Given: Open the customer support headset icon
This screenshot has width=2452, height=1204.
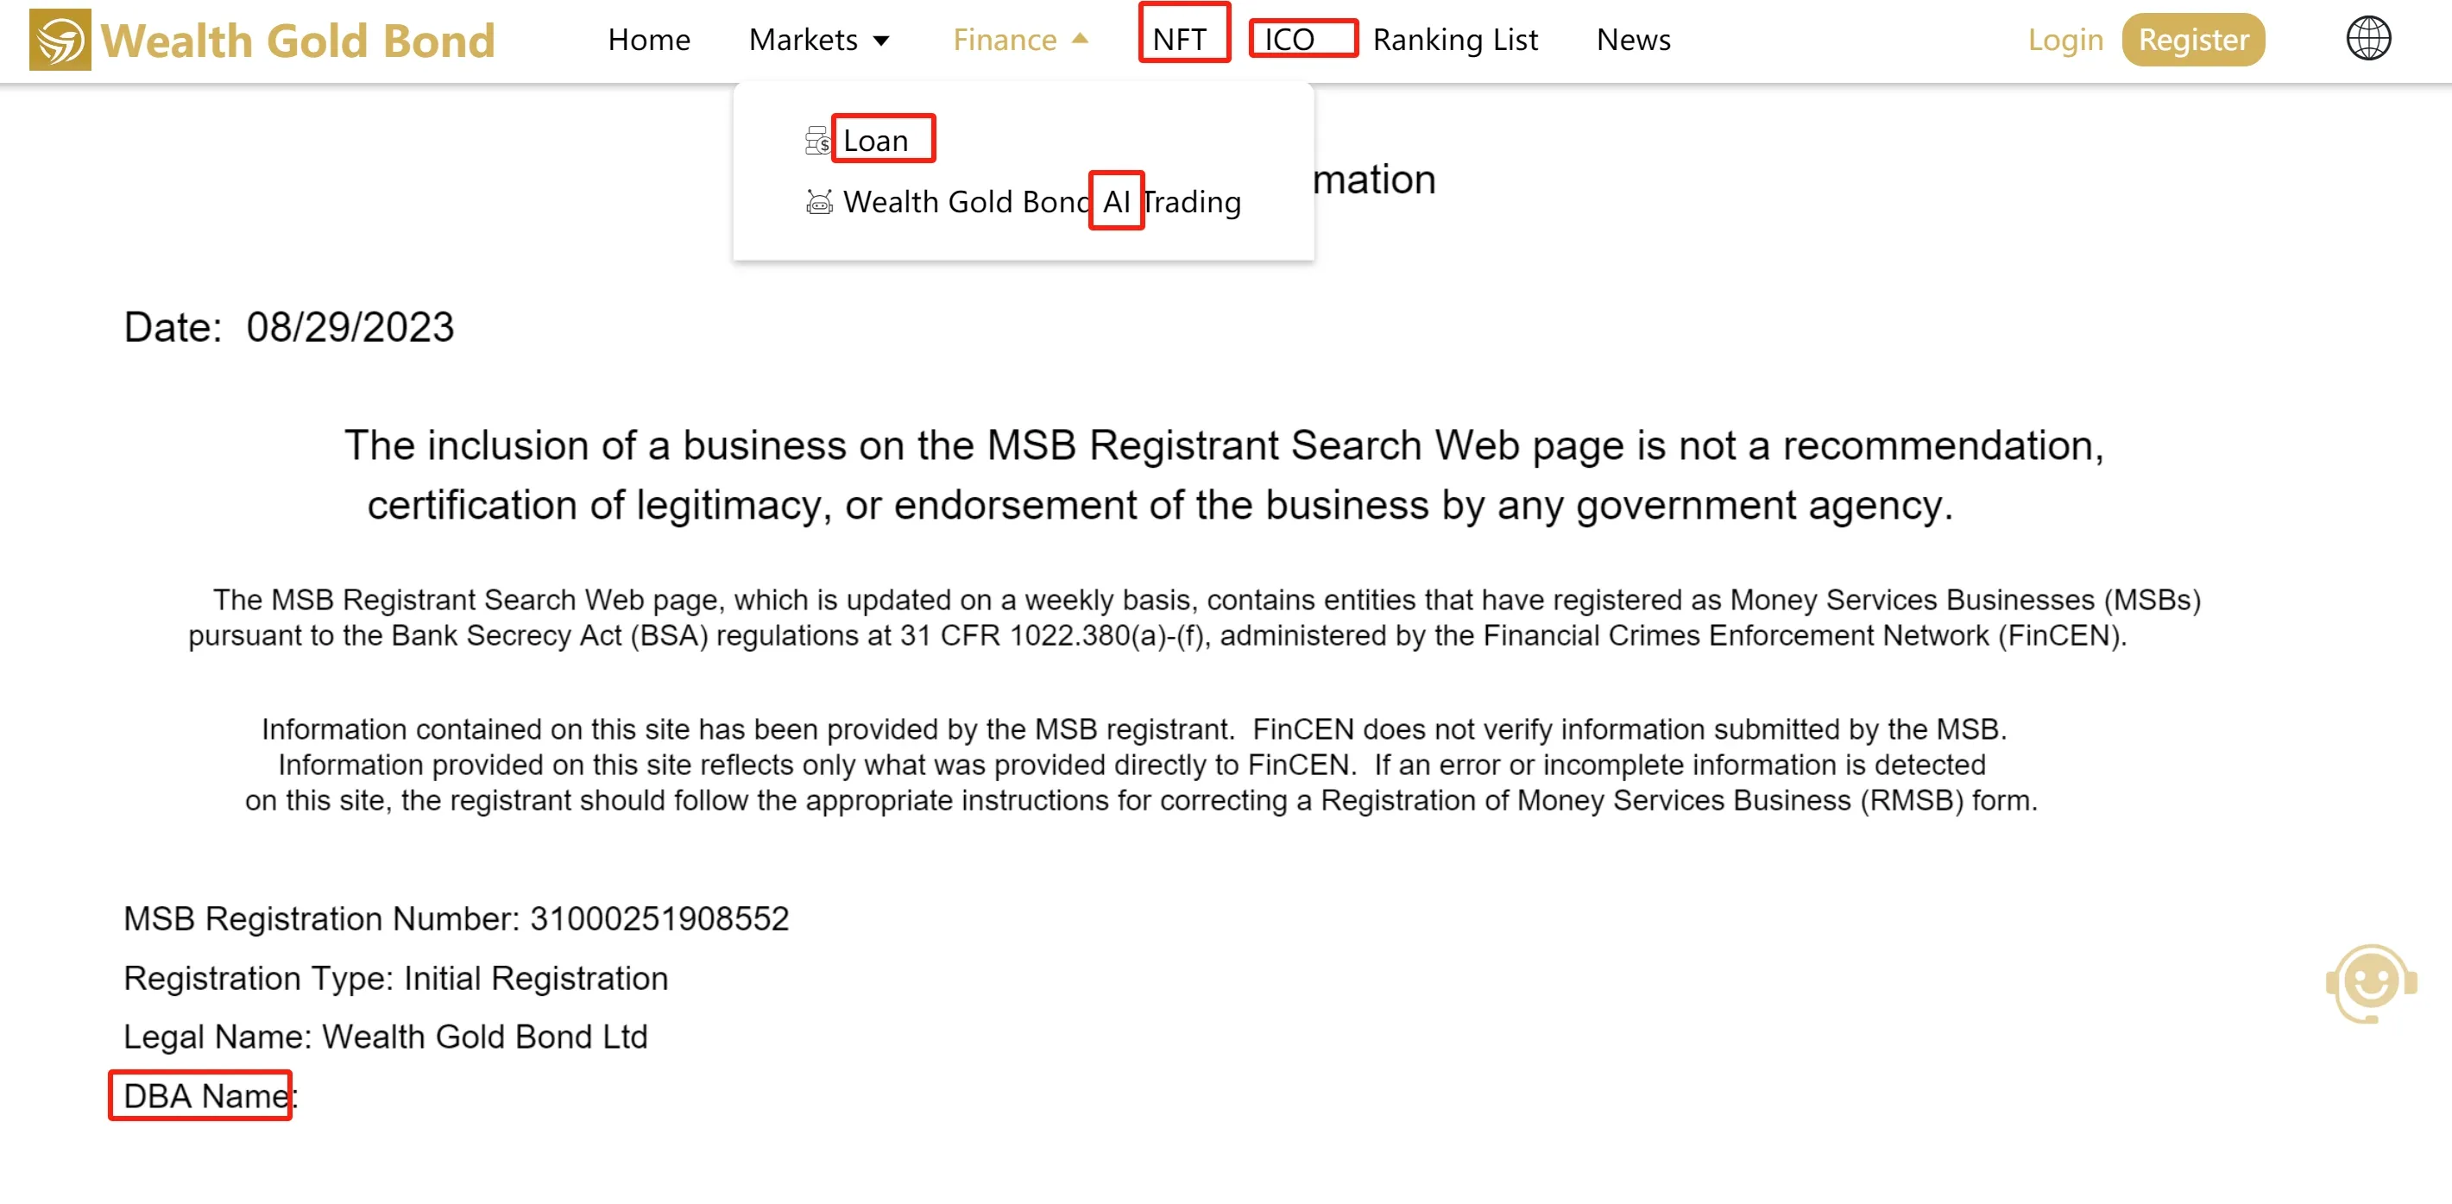Looking at the screenshot, I should (x=2370, y=983).
